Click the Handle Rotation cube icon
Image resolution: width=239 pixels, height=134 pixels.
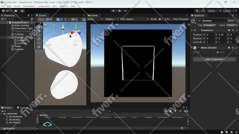pyautogui.click(x=47, y=20)
